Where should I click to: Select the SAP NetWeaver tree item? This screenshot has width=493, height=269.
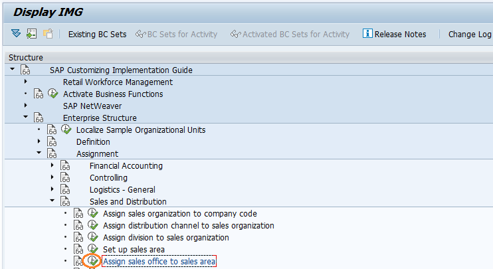tap(92, 106)
